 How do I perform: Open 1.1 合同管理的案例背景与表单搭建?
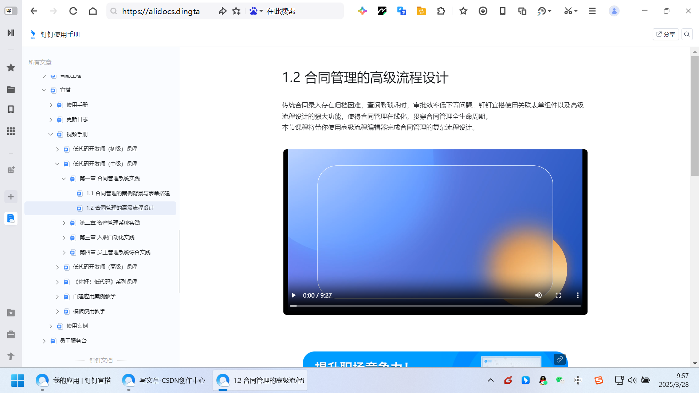click(x=128, y=193)
